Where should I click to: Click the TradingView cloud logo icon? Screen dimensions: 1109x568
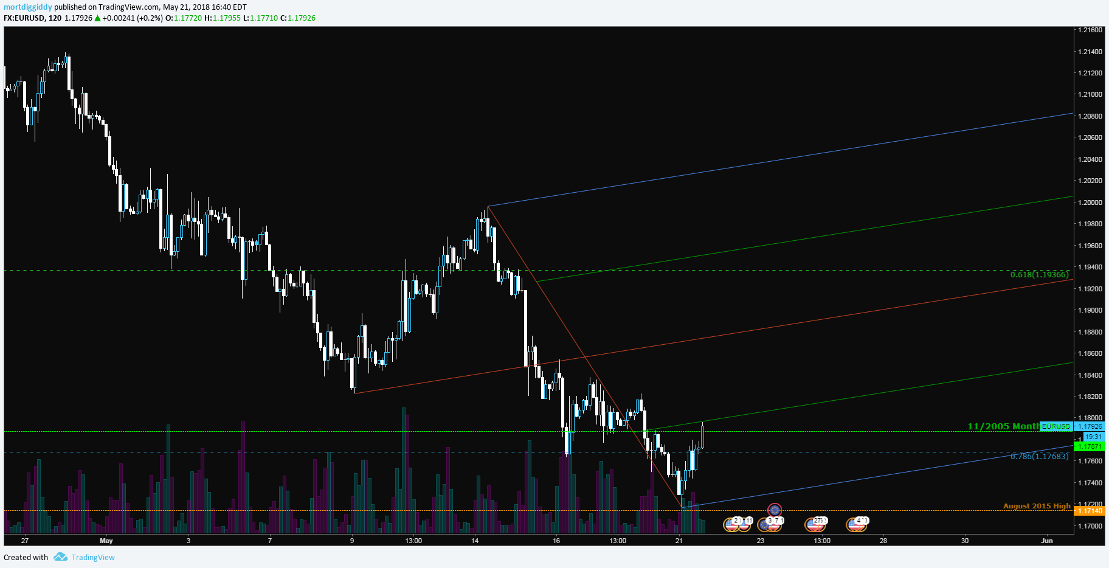click(60, 557)
